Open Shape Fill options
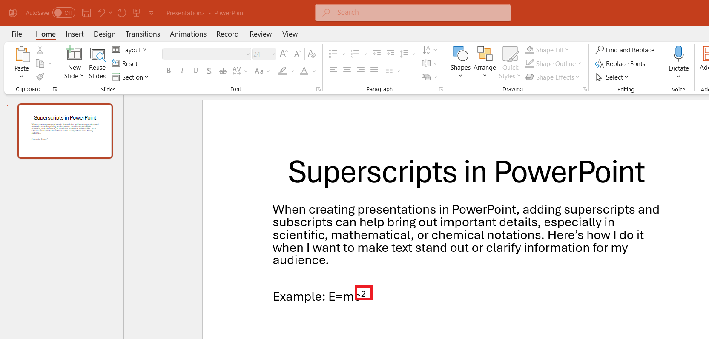Image resolution: width=709 pixels, height=339 pixels. [x=547, y=50]
